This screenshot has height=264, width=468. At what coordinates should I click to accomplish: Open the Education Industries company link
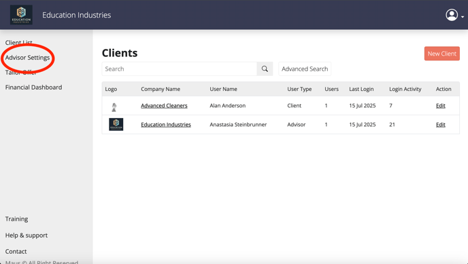pos(166,125)
